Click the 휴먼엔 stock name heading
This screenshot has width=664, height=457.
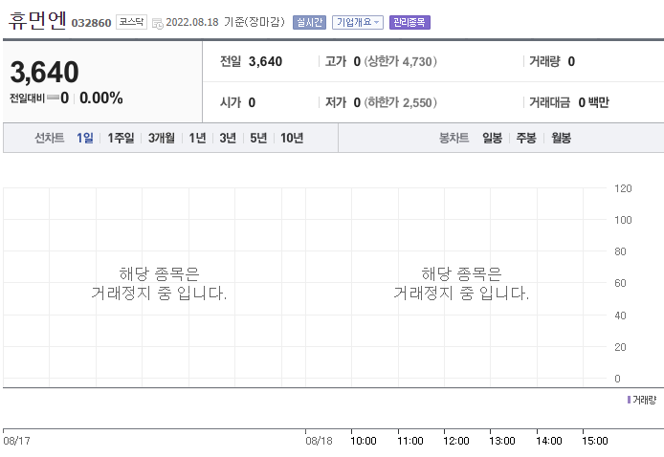[37, 20]
